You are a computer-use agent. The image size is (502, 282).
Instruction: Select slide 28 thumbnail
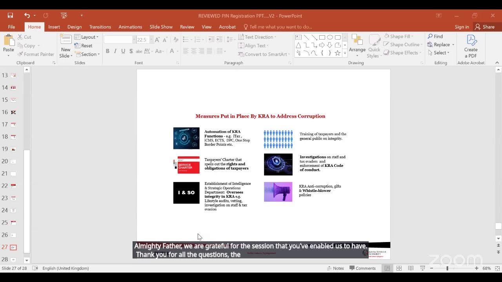click(13, 259)
